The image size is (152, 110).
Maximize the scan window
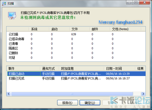coord(136,2)
